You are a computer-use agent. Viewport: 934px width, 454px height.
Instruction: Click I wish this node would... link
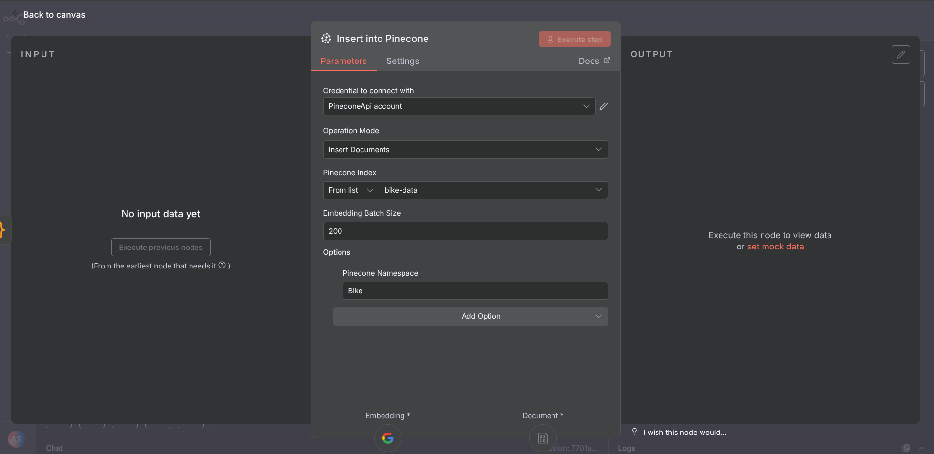[684, 432]
